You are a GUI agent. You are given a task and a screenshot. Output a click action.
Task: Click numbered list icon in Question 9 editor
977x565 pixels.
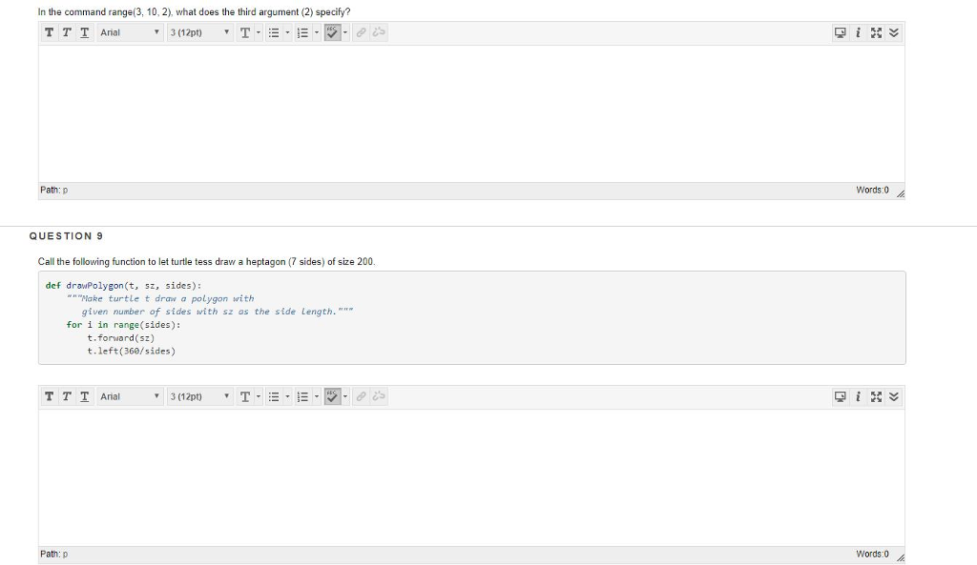(302, 396)
